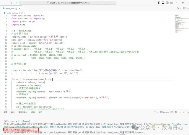Click the 'company_data = pd.read_excel' line
Viewport: 189px width, 135px height.
39,37
